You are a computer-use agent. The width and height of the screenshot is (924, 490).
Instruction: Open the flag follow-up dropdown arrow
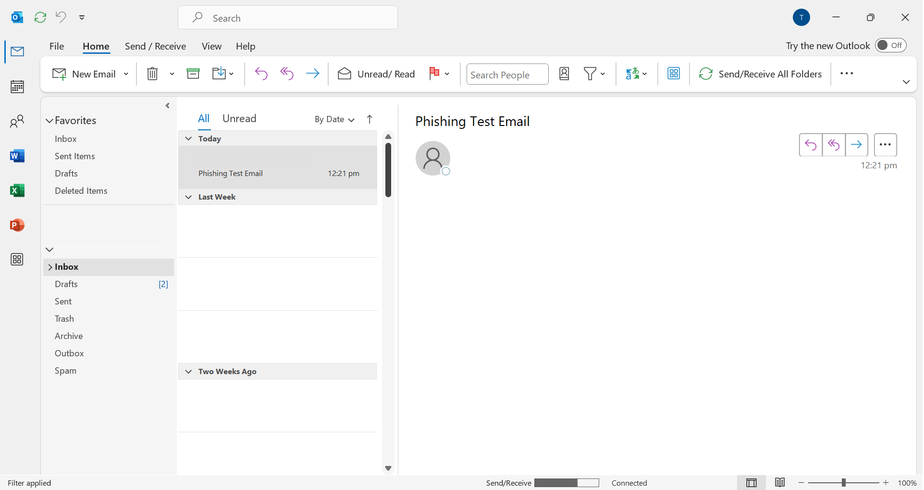447,74
